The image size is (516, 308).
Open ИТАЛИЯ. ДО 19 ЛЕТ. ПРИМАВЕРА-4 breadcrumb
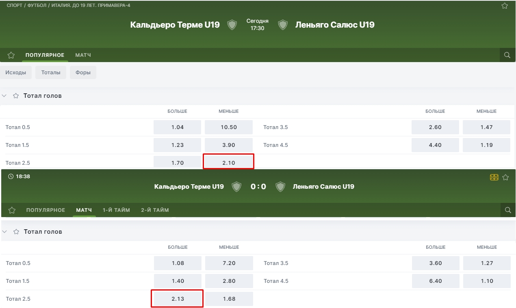pos(91,6)
